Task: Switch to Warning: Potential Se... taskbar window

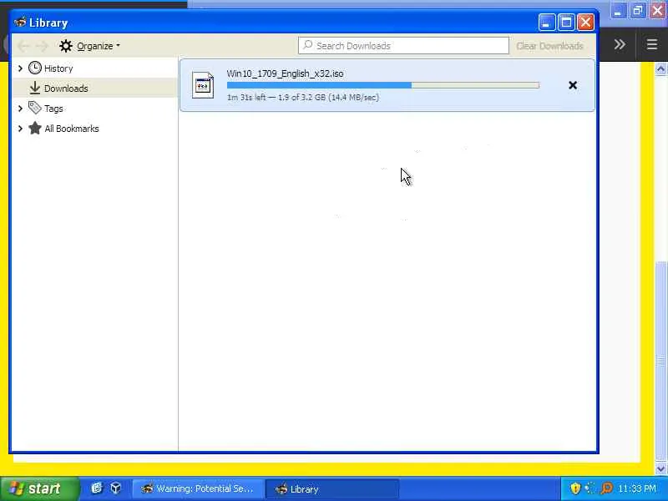Action: (197, 488)
